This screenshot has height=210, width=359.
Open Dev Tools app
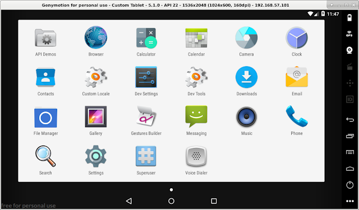click(196, 82)
